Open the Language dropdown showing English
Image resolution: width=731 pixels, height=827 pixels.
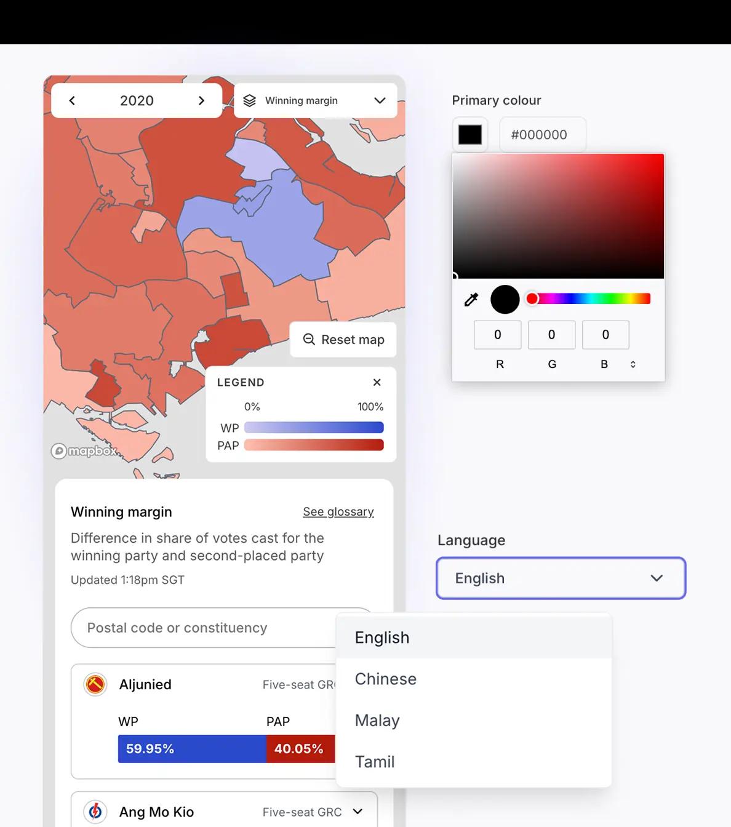point(561,578)
